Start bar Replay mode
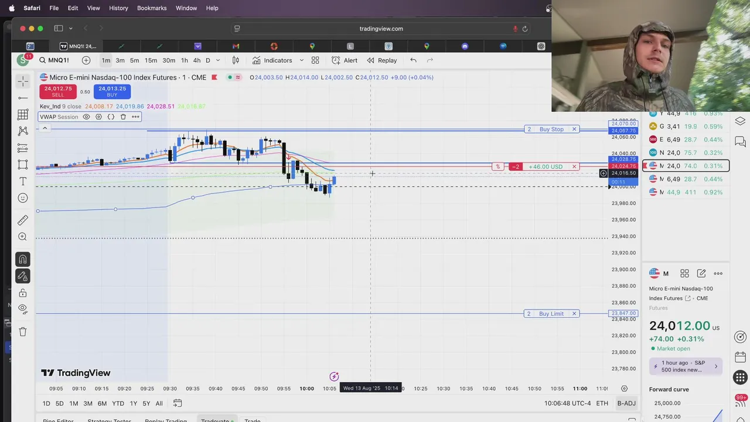750x422 pixels. [x=382, y=60]
